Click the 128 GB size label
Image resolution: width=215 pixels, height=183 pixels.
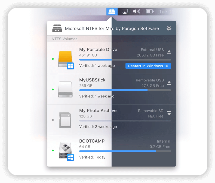coord(85,116)
